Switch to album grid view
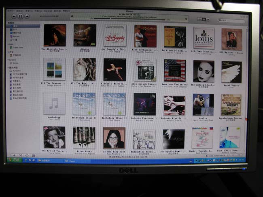The height and width of the screenshot is (197, 263). 204,19
